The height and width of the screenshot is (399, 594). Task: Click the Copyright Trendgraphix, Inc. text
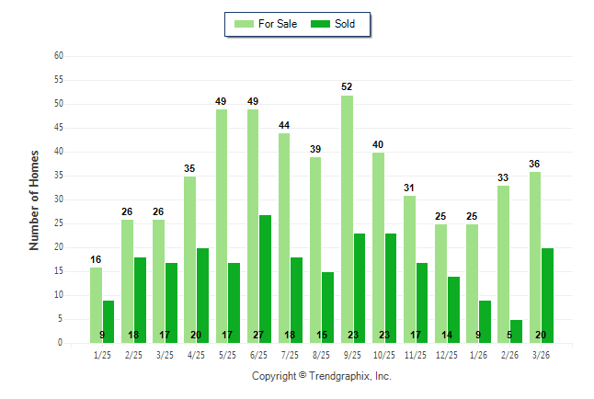click(x=322, y=377)
